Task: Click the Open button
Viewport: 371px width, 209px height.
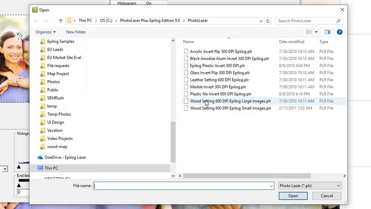Action: (x=293, y=196)
